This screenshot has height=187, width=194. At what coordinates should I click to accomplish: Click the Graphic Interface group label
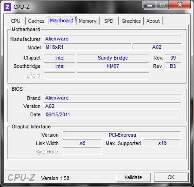click(x=31, y=127)
